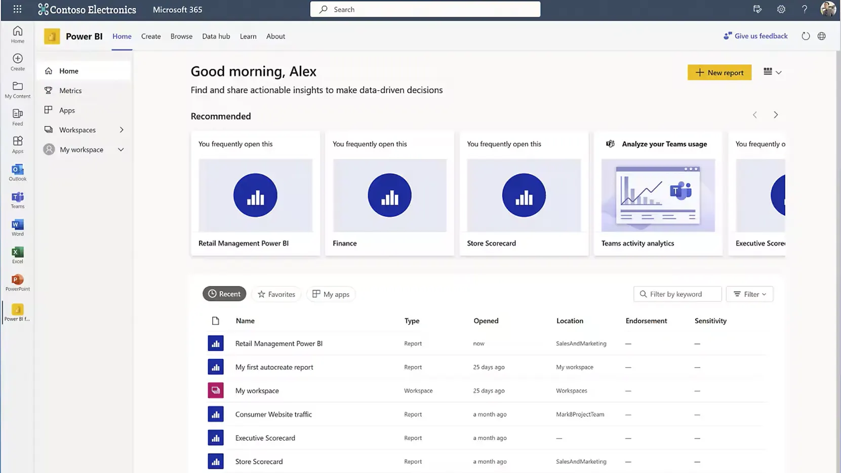Launch PowerPoint from the left rail
This screenshot has width=841, height=473.
coord(18,283)
